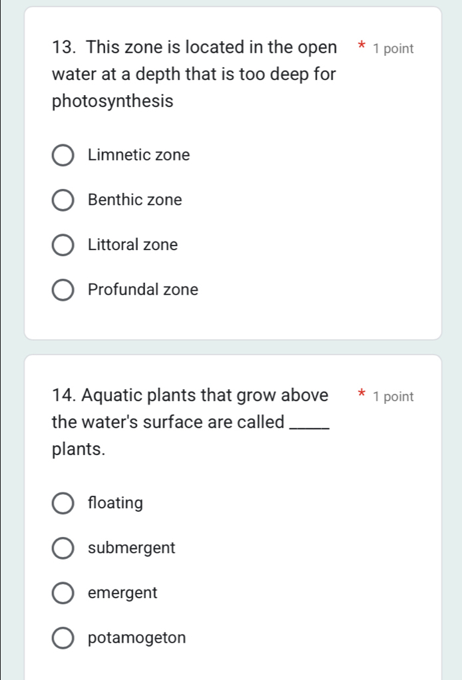Choose the Benthic zone radio circle

[x=63, y=200]
